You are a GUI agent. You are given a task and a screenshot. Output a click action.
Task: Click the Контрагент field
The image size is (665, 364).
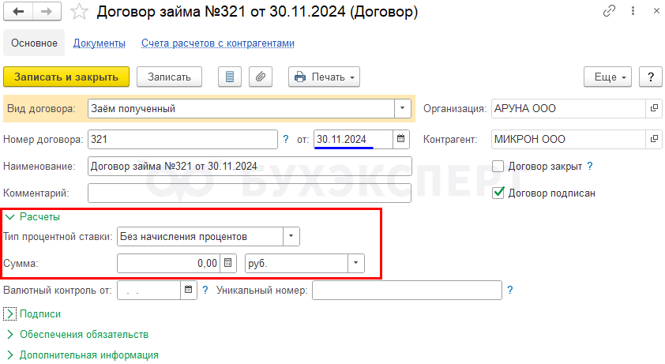[569, 139]
